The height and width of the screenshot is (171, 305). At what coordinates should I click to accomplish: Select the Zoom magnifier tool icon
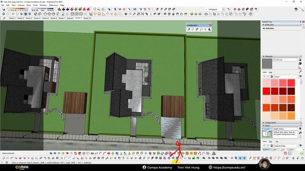[x=134, y=14]
